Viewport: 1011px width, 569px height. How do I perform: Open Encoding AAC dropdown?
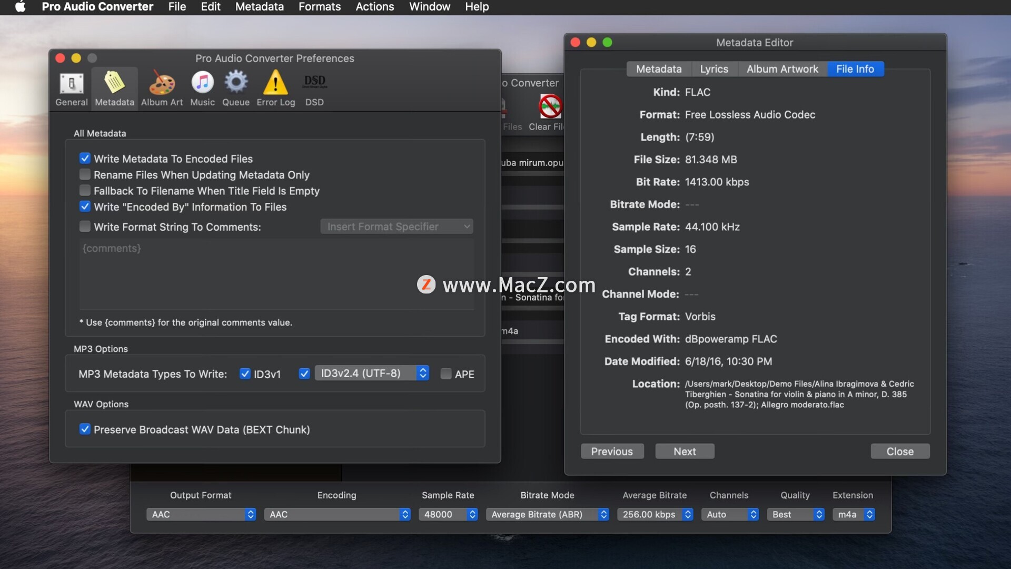pos(337,514)
